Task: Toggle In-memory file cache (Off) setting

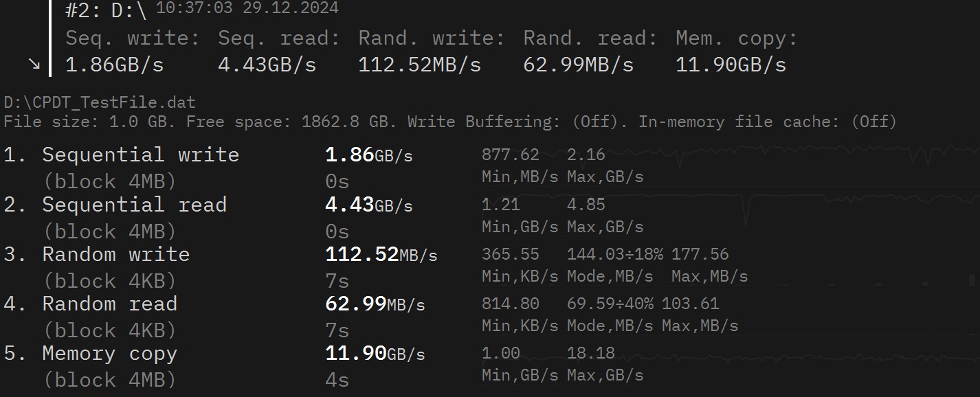Action: click(767, 122)
